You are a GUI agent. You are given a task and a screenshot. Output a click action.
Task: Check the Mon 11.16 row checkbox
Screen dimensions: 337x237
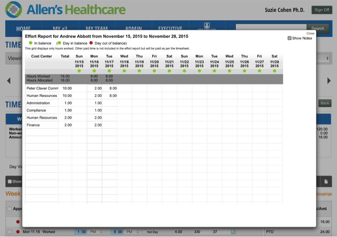click(x=10, y=232)
